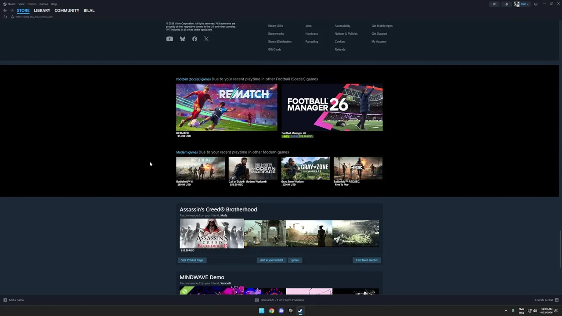
Task: Open the Steamworks footer link
Action: point(276,34)
